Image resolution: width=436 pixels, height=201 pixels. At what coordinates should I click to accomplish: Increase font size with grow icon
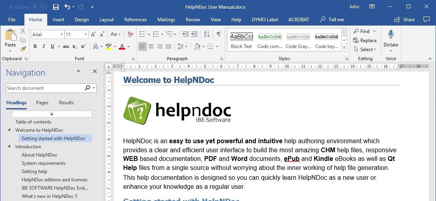tap(93, 34)
